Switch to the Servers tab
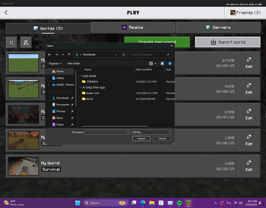Viewport: 266px width, 208px height. 218,28
